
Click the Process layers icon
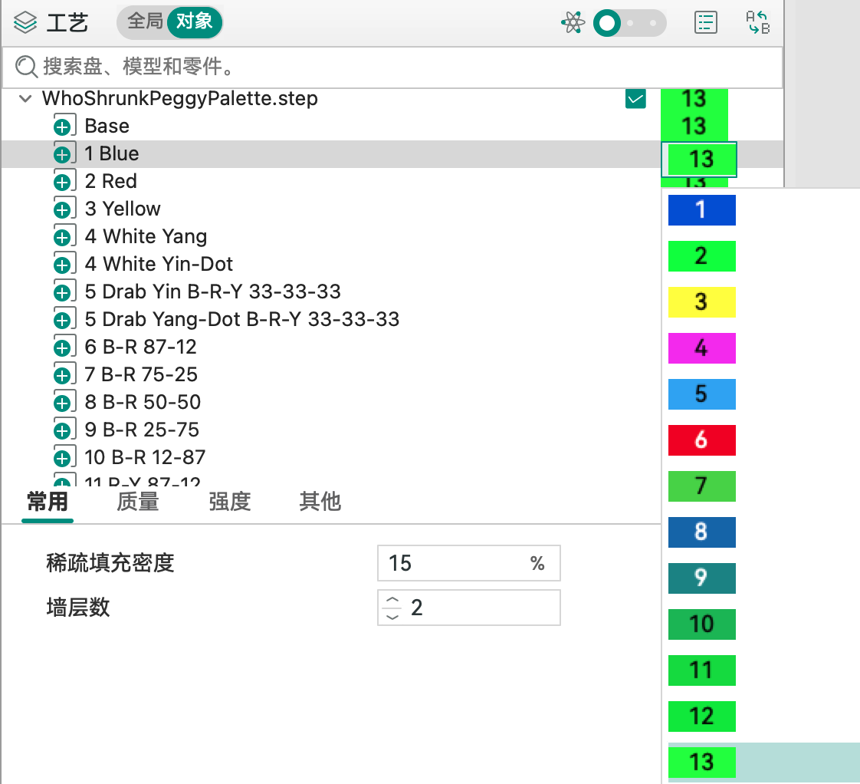(x=25, y=22)
